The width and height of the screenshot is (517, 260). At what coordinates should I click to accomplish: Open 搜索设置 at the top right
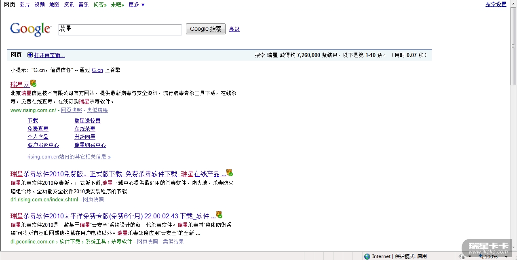tap(496, 4)
